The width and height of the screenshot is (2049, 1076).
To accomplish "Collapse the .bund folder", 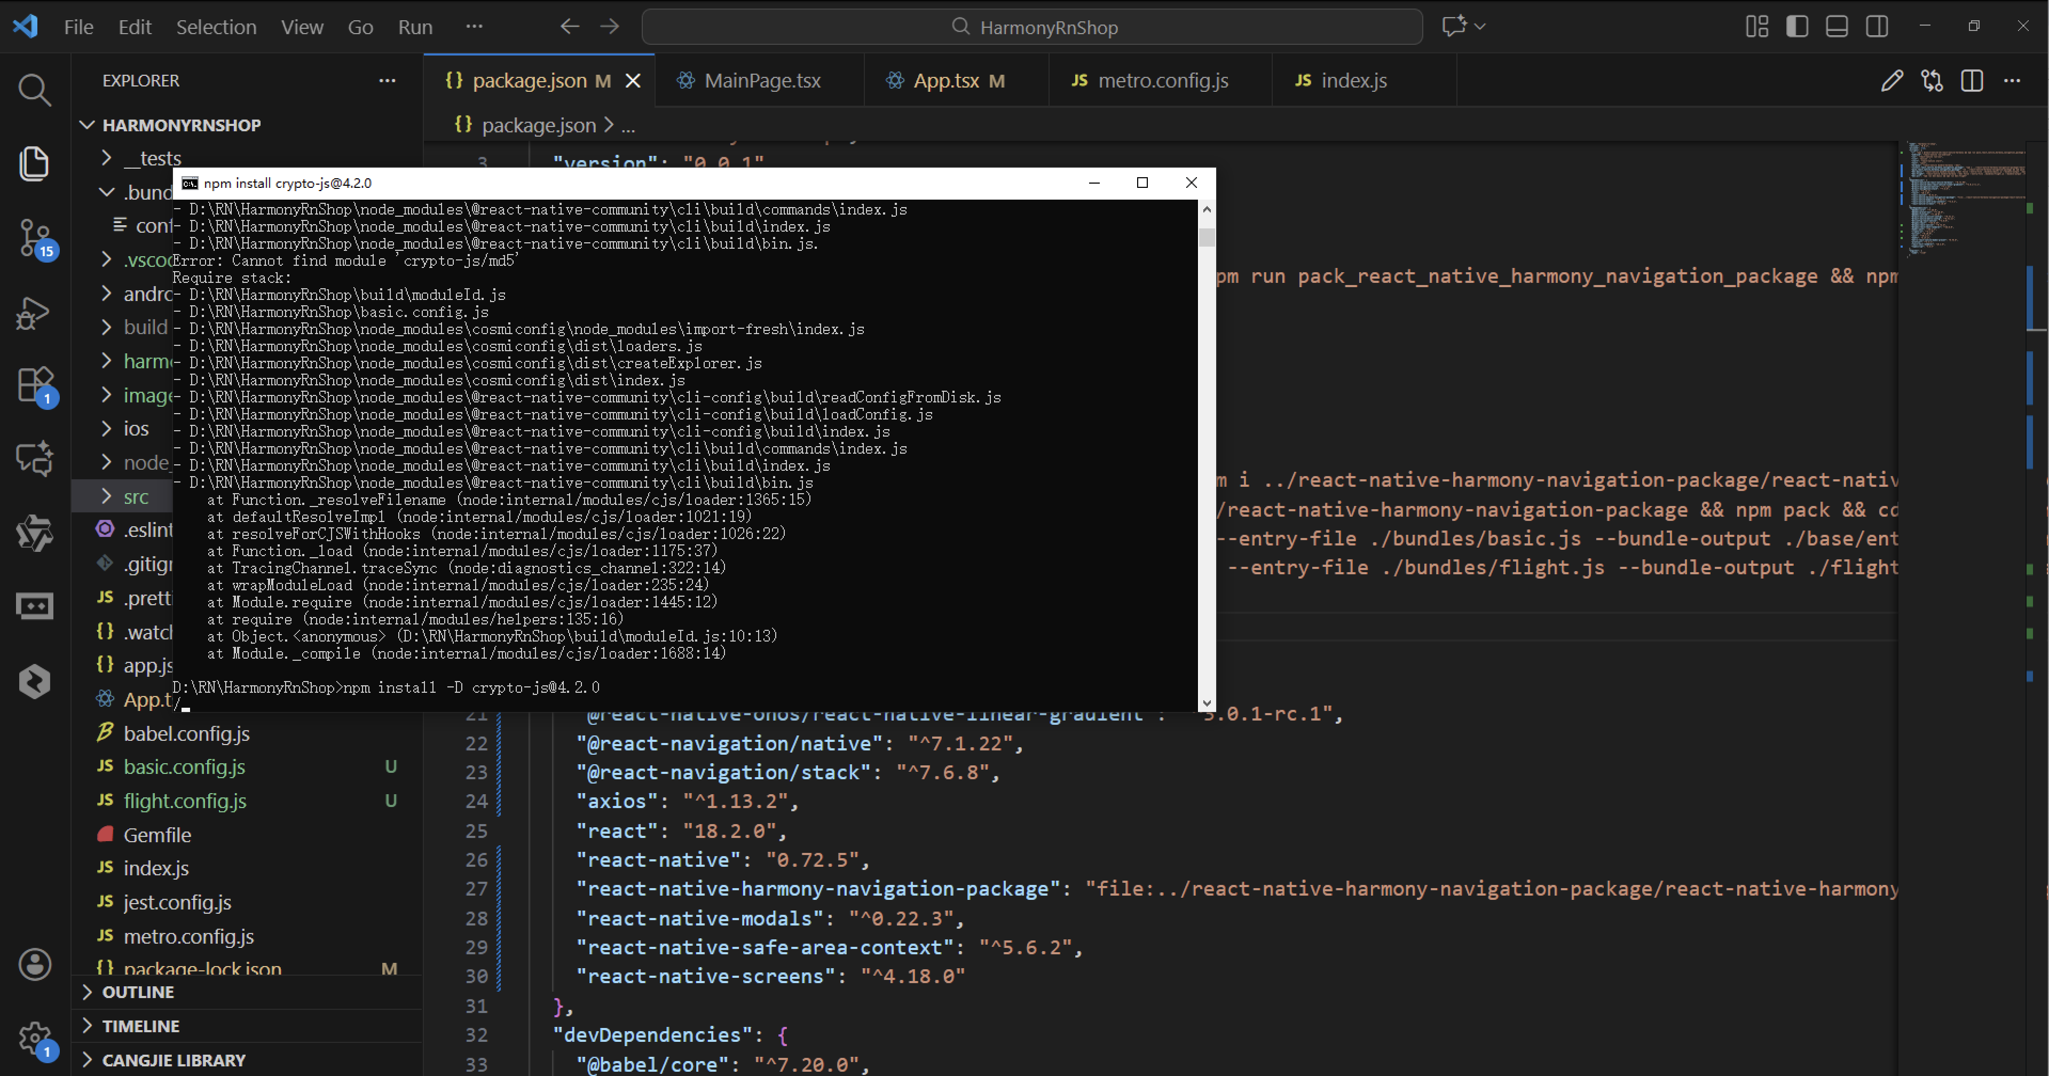I will click(107, 192).
